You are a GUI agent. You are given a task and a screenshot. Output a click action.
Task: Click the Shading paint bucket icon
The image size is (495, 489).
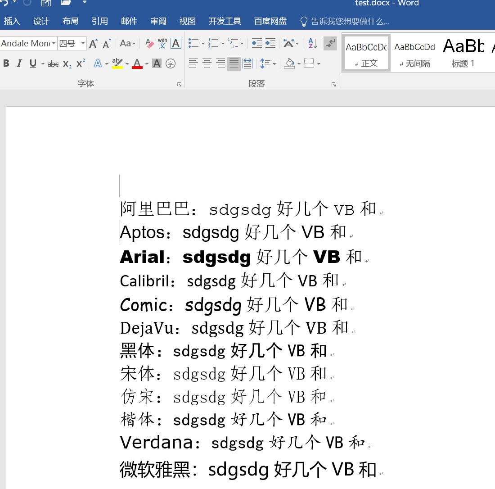[289, 63]
